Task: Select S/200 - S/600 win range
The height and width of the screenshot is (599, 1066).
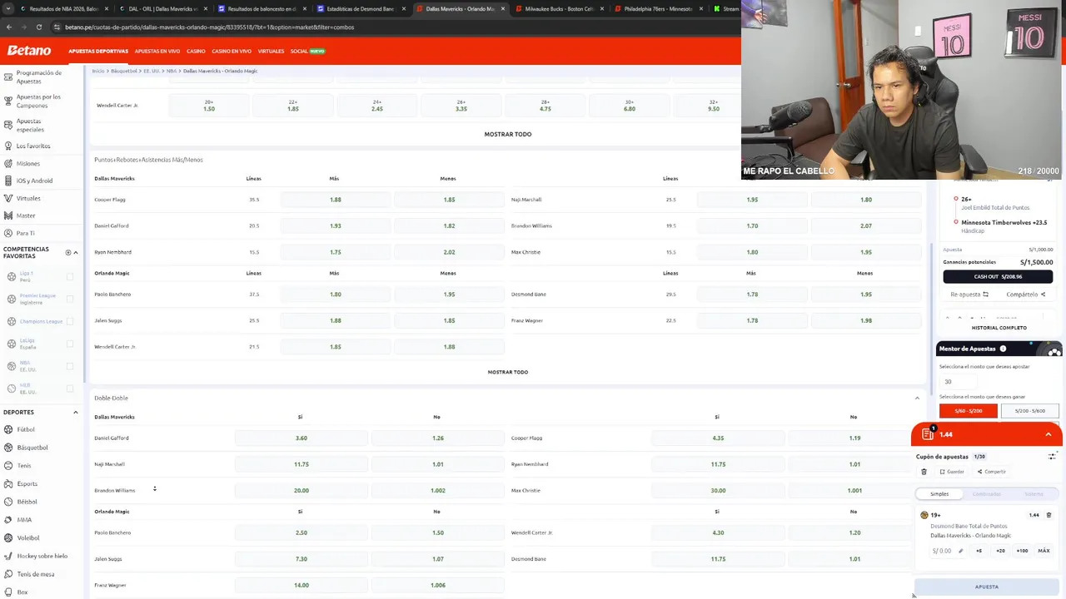Action: point(1030,411)
